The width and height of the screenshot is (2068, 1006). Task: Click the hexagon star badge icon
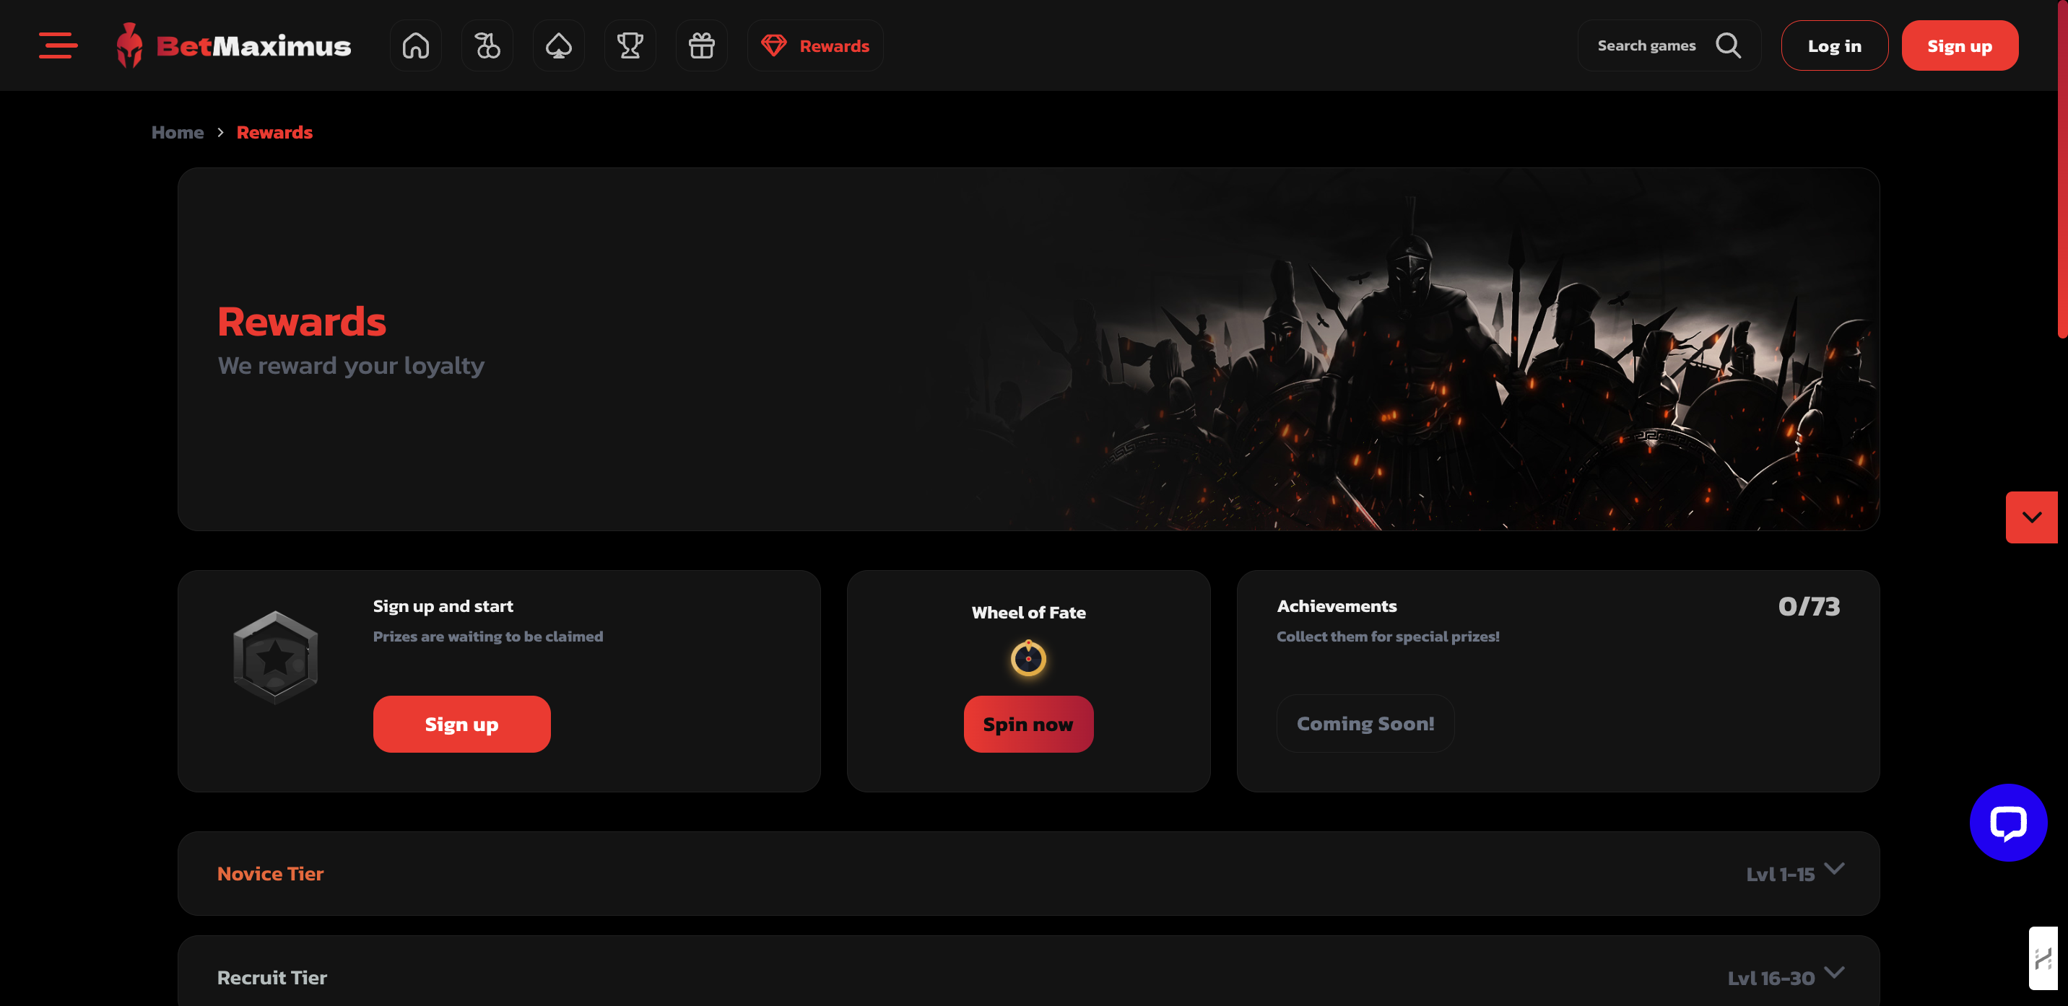275,657
